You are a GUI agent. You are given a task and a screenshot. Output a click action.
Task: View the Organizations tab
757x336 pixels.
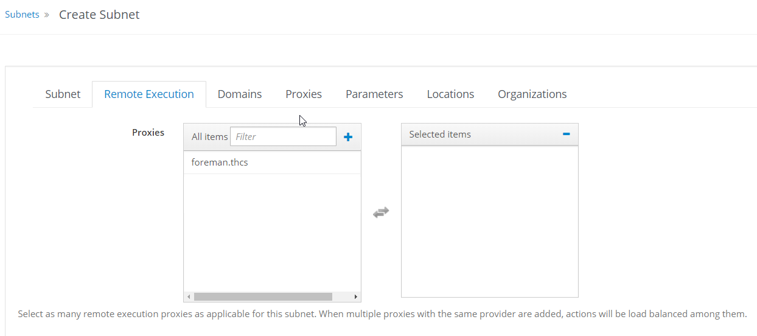532,94
